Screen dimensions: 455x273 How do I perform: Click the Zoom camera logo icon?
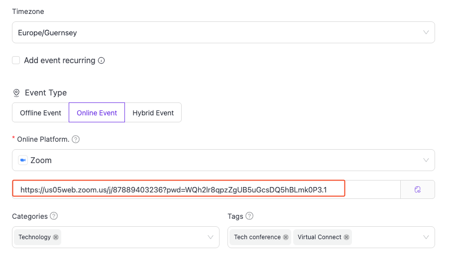pos(22,160)
